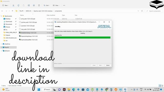Open the ENG US language switcher
164x92 pixels.
point(141,89)
